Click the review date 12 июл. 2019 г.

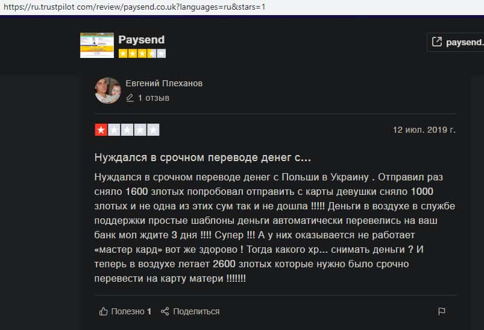(x=424, y=130)
